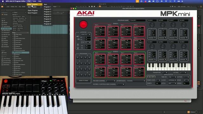203x114 pixels.
Task: Open the AFTERTOUCH channel dropdown
Action: click(x=136, y=81)
